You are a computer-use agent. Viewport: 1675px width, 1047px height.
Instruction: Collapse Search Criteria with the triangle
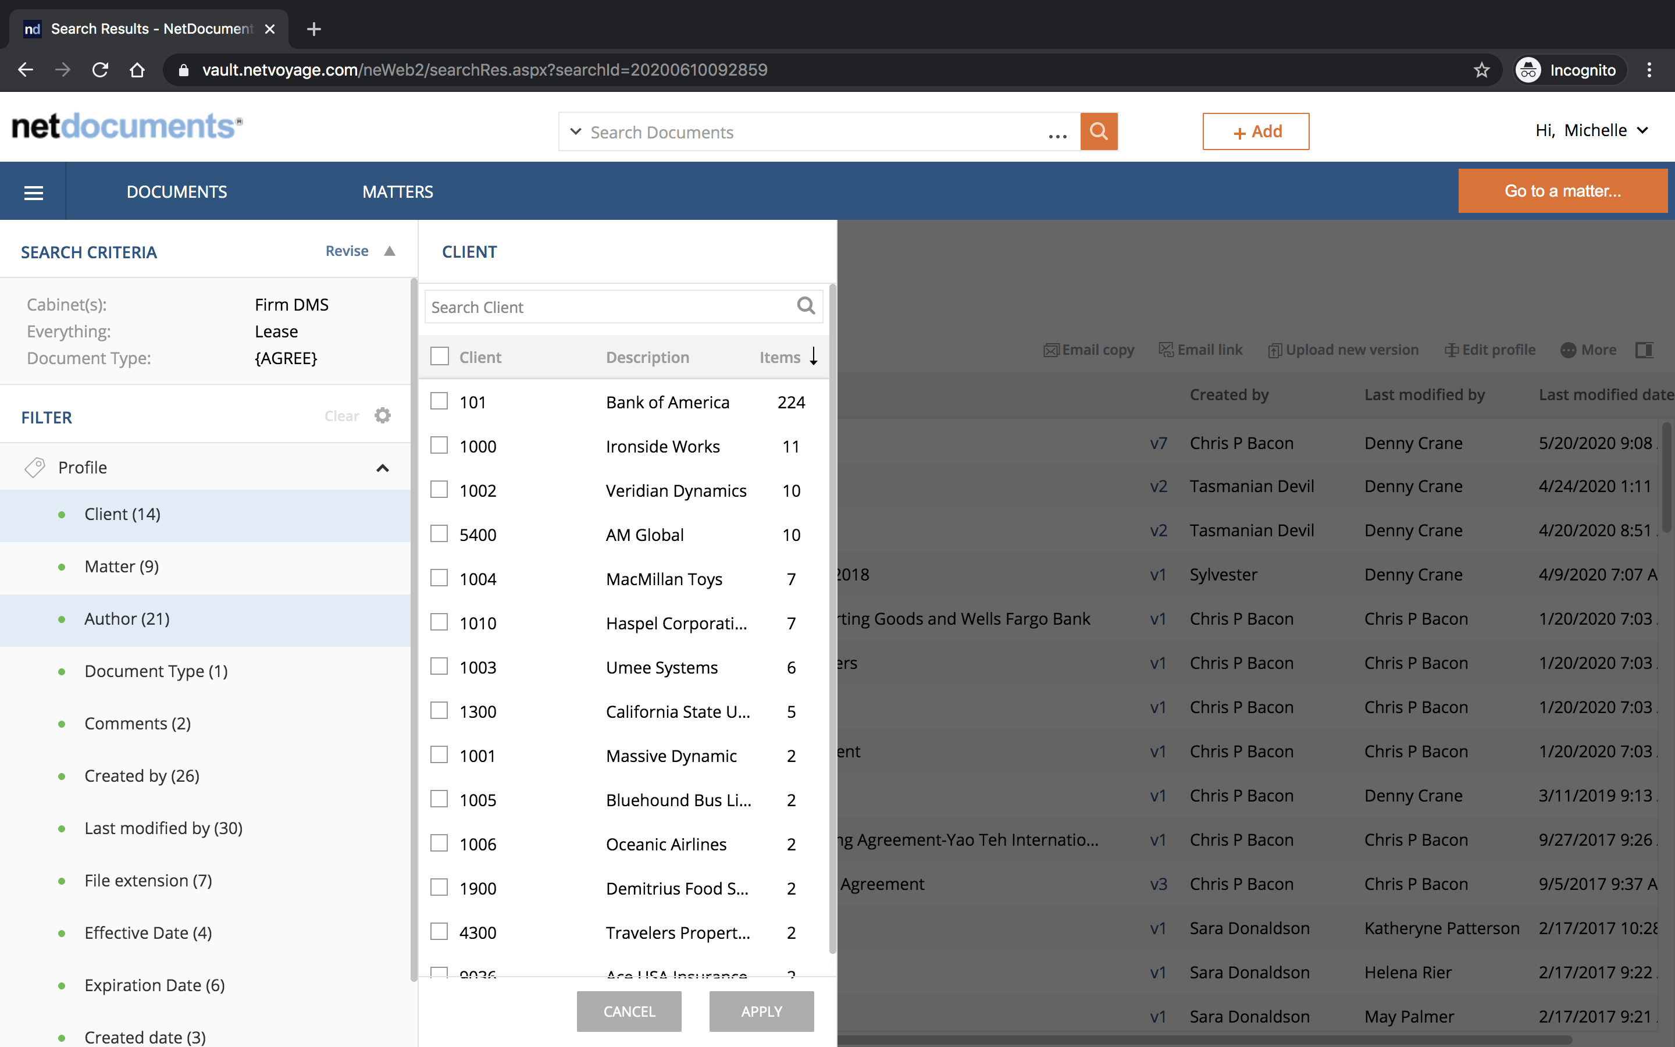390,251
